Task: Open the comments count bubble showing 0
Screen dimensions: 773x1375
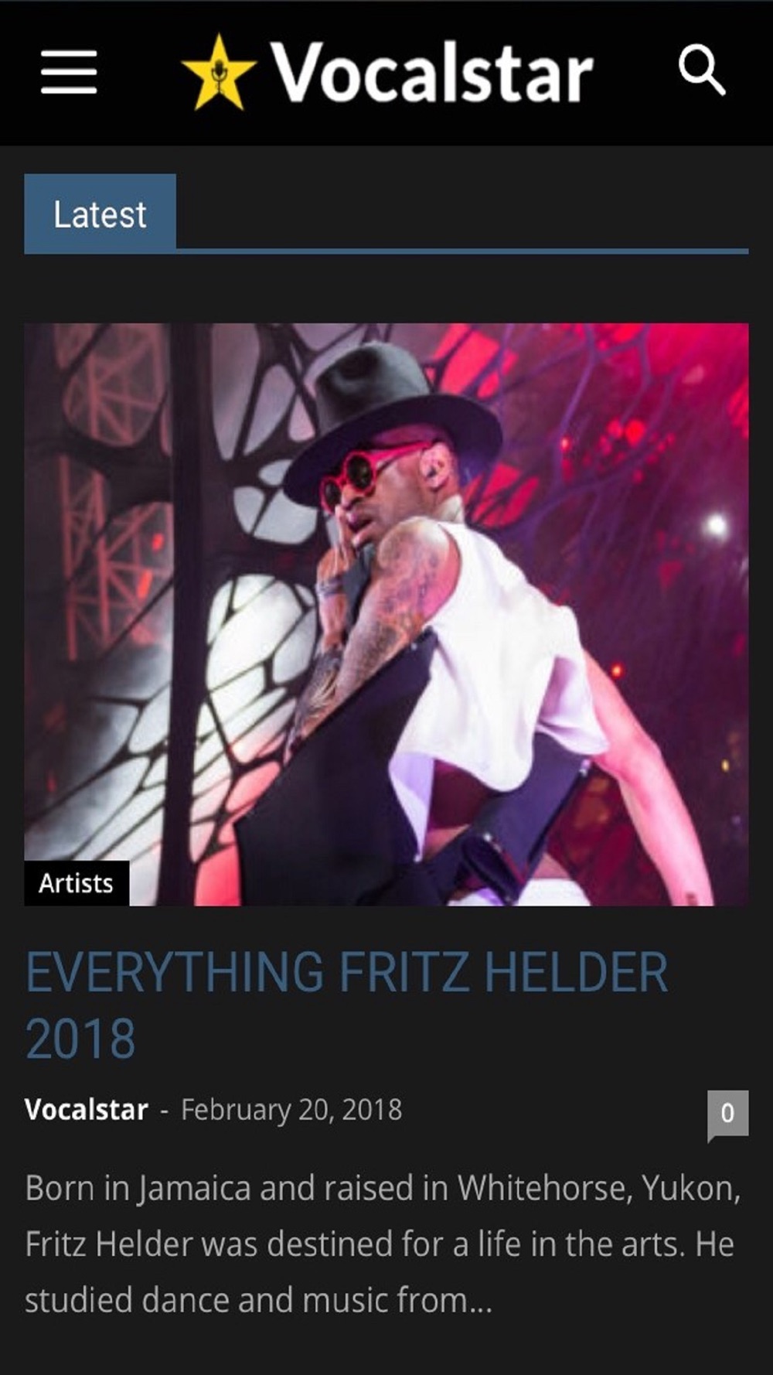Action: pos(727,1114)
